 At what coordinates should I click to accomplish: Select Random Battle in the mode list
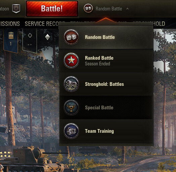106,37
